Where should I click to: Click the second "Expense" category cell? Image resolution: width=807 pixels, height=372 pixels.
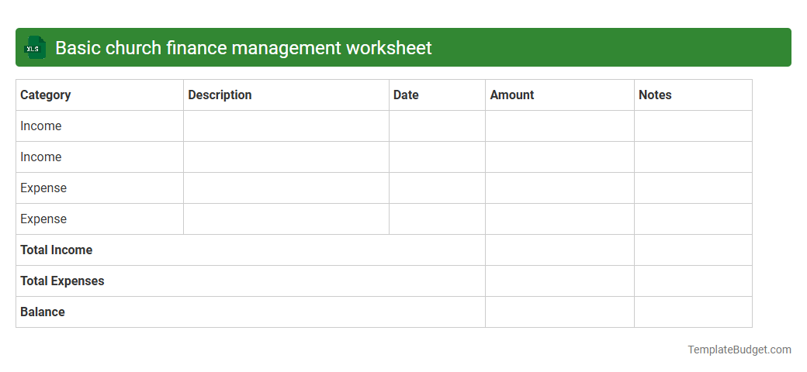point(100,219)
